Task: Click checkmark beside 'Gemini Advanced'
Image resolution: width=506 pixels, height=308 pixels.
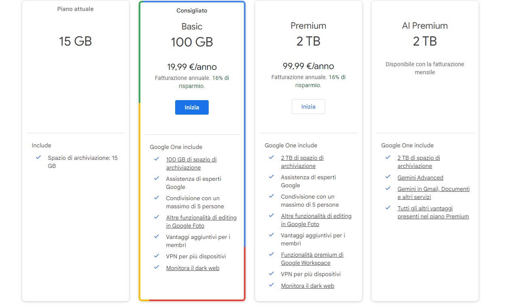Action: (388, 177)
